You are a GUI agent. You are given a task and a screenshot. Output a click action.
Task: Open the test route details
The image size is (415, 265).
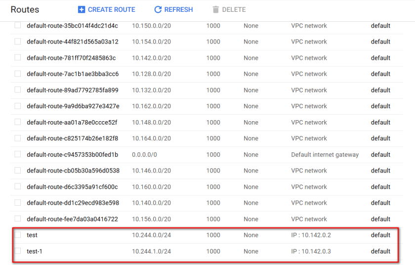tap(32, 235)
